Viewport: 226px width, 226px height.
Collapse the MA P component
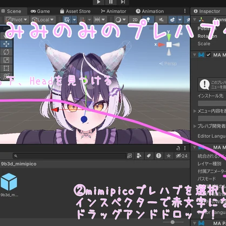click(x=195, y=223)
